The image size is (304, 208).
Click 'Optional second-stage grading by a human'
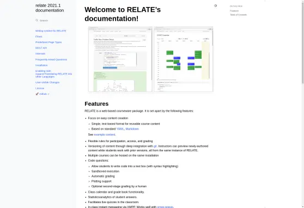(119, 186)
